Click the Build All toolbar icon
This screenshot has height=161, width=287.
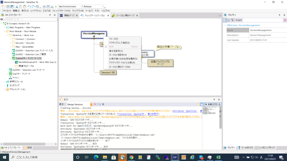click(44, 7)
